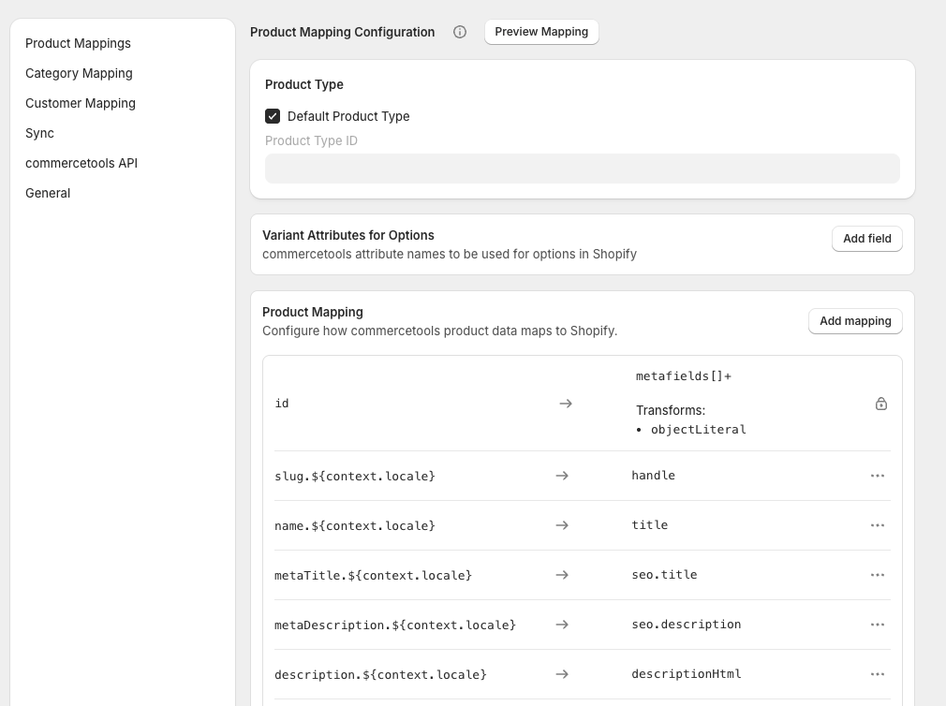Click the Product Type ID label

(x=311, y=140)
